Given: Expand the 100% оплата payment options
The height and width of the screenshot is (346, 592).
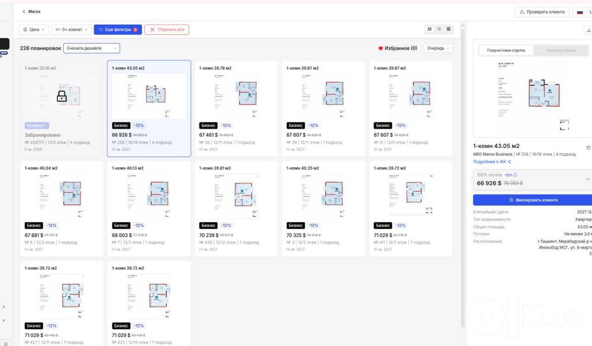Looking at the screenshot, I should 587,179.
